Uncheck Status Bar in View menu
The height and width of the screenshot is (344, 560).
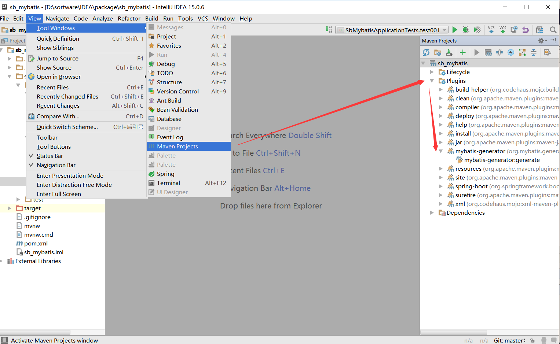click(87, 156)
